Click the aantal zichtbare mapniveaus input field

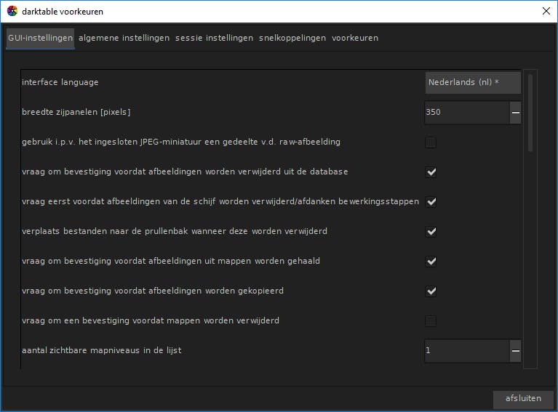[466, 351]
